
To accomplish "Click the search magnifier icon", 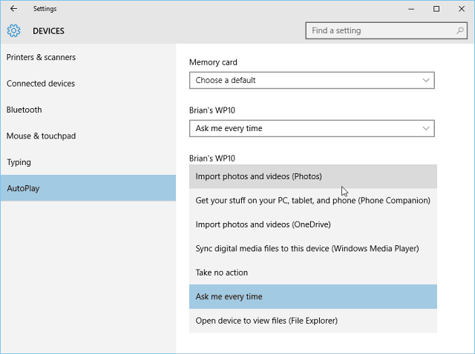I will 460,30.
